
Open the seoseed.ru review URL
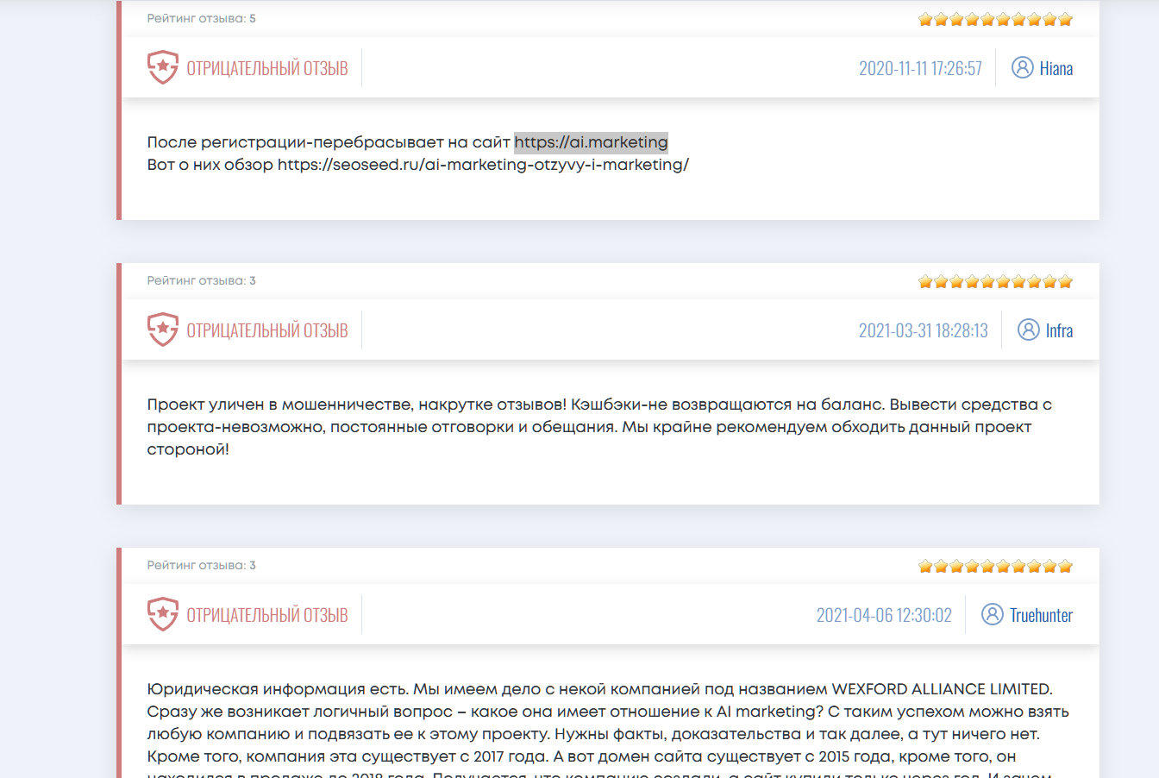point(483,165)
